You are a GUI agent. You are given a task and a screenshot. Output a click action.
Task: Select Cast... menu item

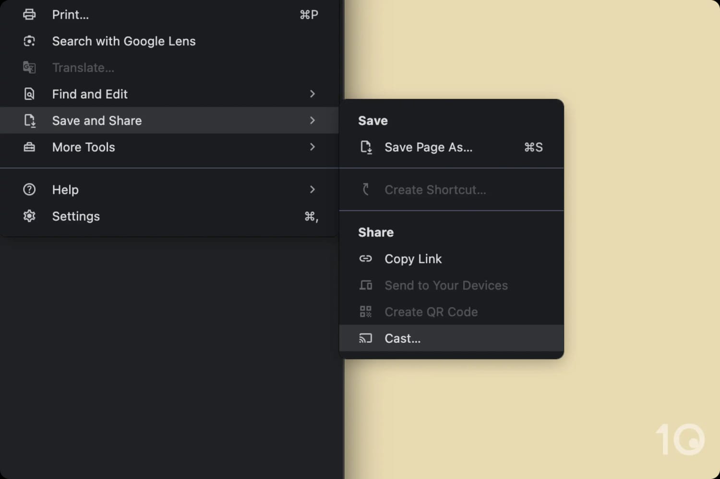click(x=452, y=338)
